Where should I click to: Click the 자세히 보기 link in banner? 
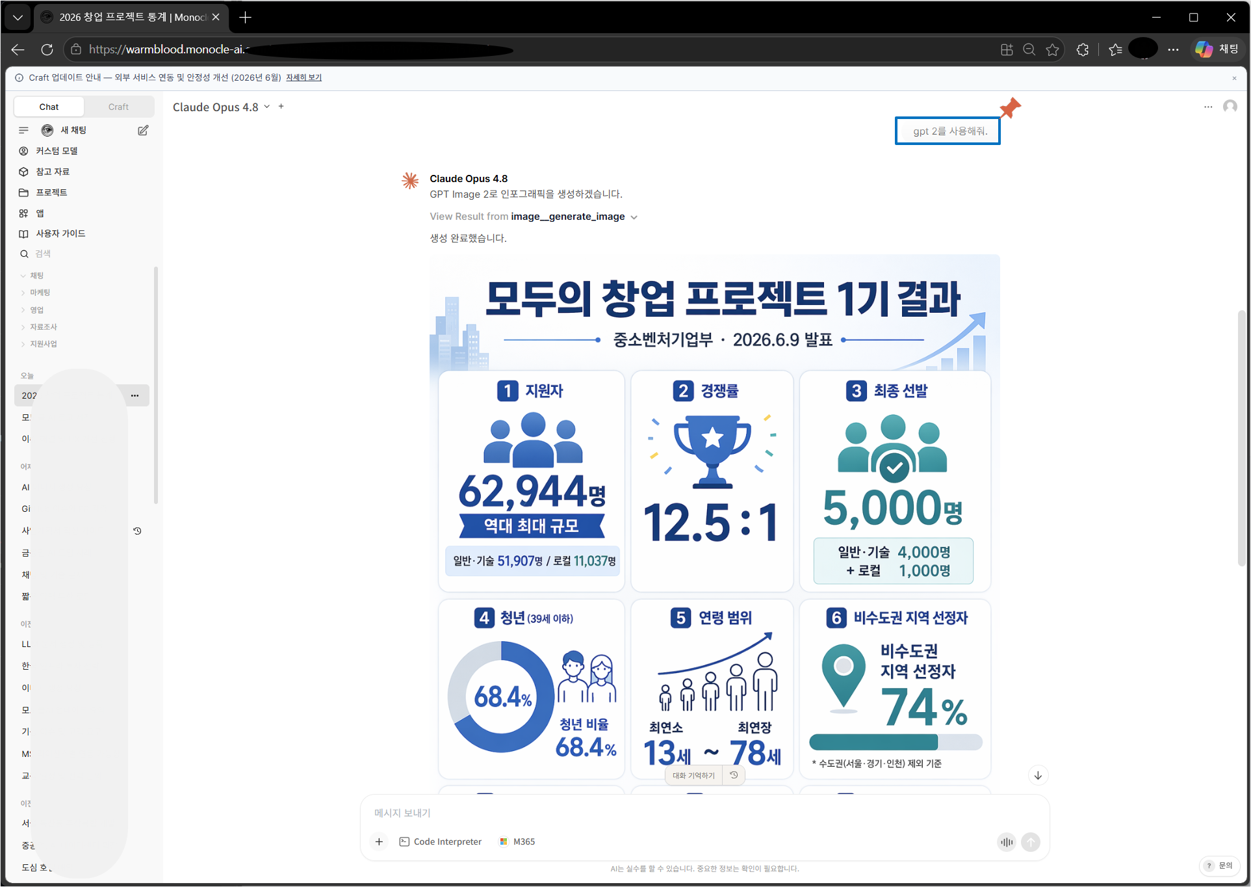point(303,77)
